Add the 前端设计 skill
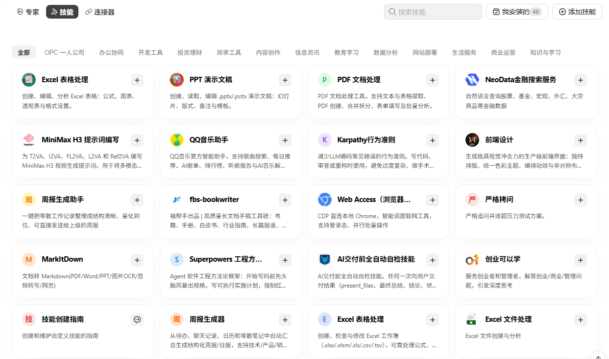609x359 pixels. (x=581, y=140)
